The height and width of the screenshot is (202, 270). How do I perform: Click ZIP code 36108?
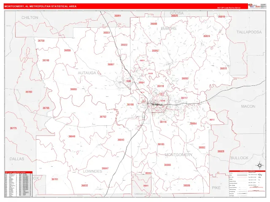(x=130, y=104)
